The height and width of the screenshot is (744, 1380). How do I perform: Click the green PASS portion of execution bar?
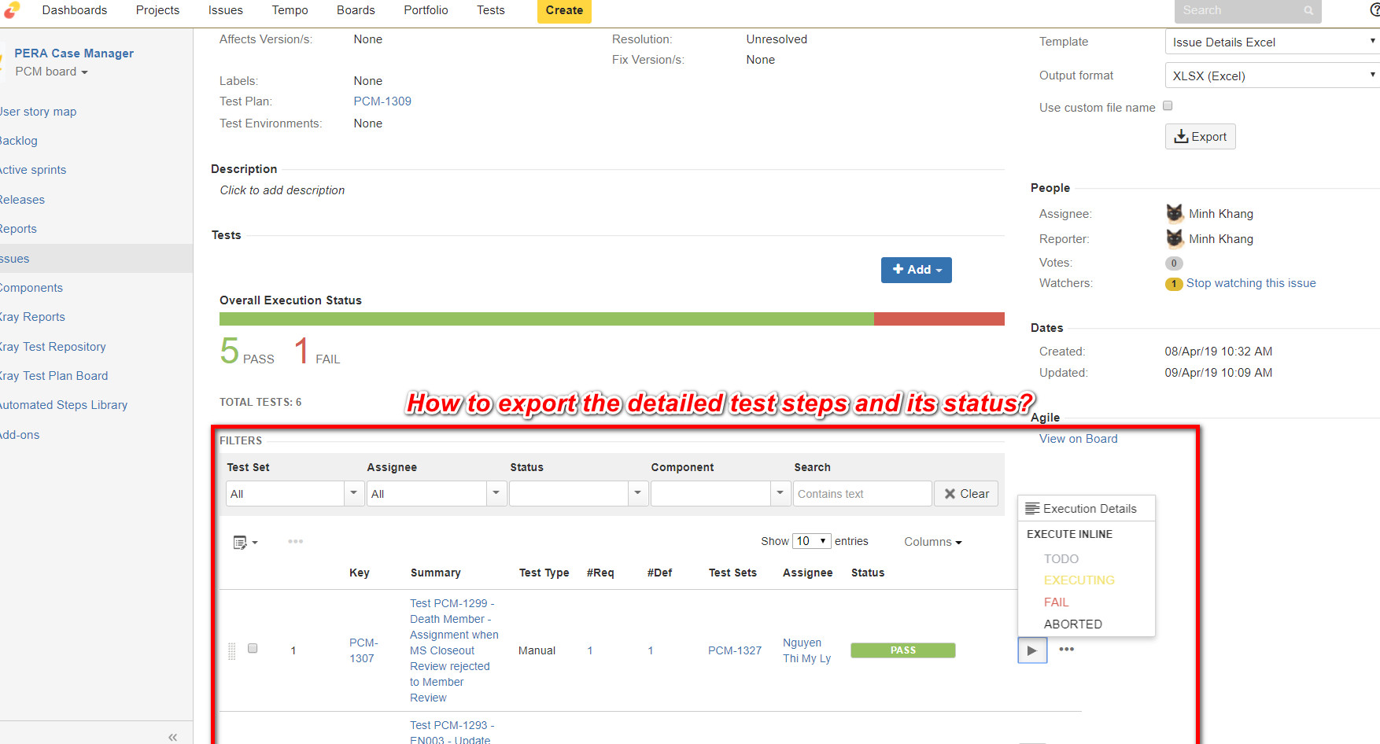click(x=547, y=319)
